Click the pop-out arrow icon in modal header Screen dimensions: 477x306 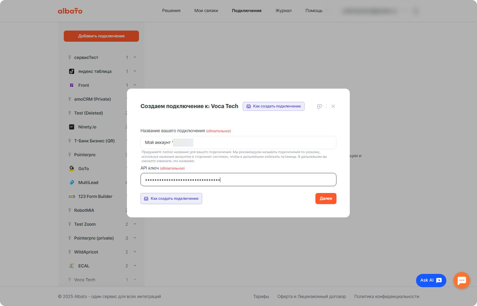click(320, 106)
